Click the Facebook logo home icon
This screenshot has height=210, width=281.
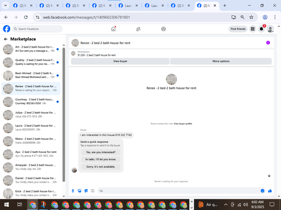click(x=7, y=29)
